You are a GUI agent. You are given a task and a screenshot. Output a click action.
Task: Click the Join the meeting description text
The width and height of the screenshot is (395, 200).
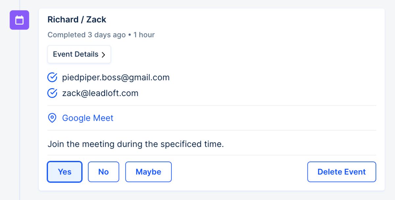136,144
